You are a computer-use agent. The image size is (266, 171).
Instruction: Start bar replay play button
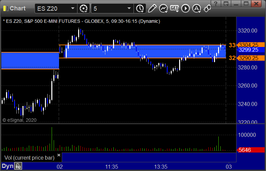185,8
